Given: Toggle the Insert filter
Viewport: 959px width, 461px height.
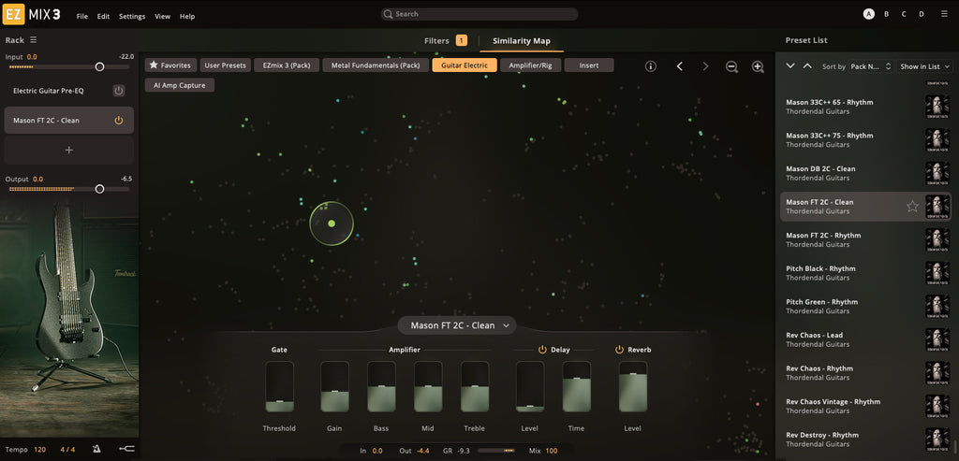Looking at the screenshot, I should tap(589, 65).
